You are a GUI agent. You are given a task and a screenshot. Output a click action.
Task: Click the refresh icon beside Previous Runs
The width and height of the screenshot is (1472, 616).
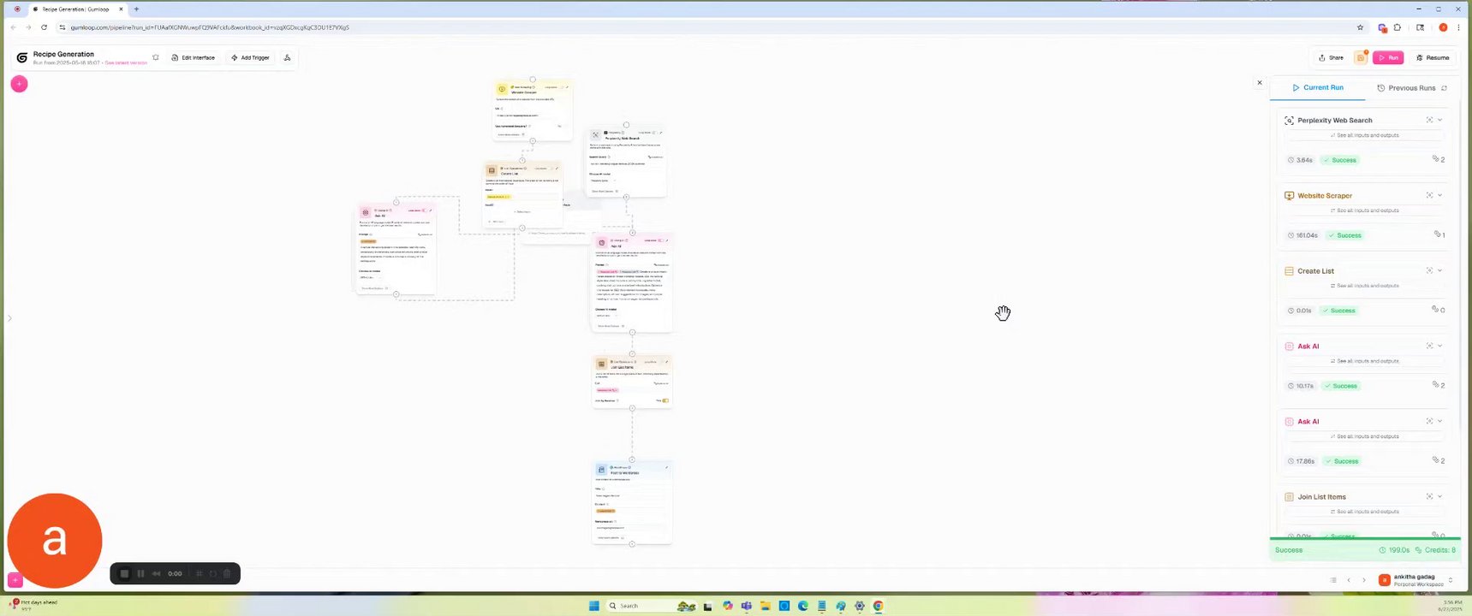point(1444,88)
